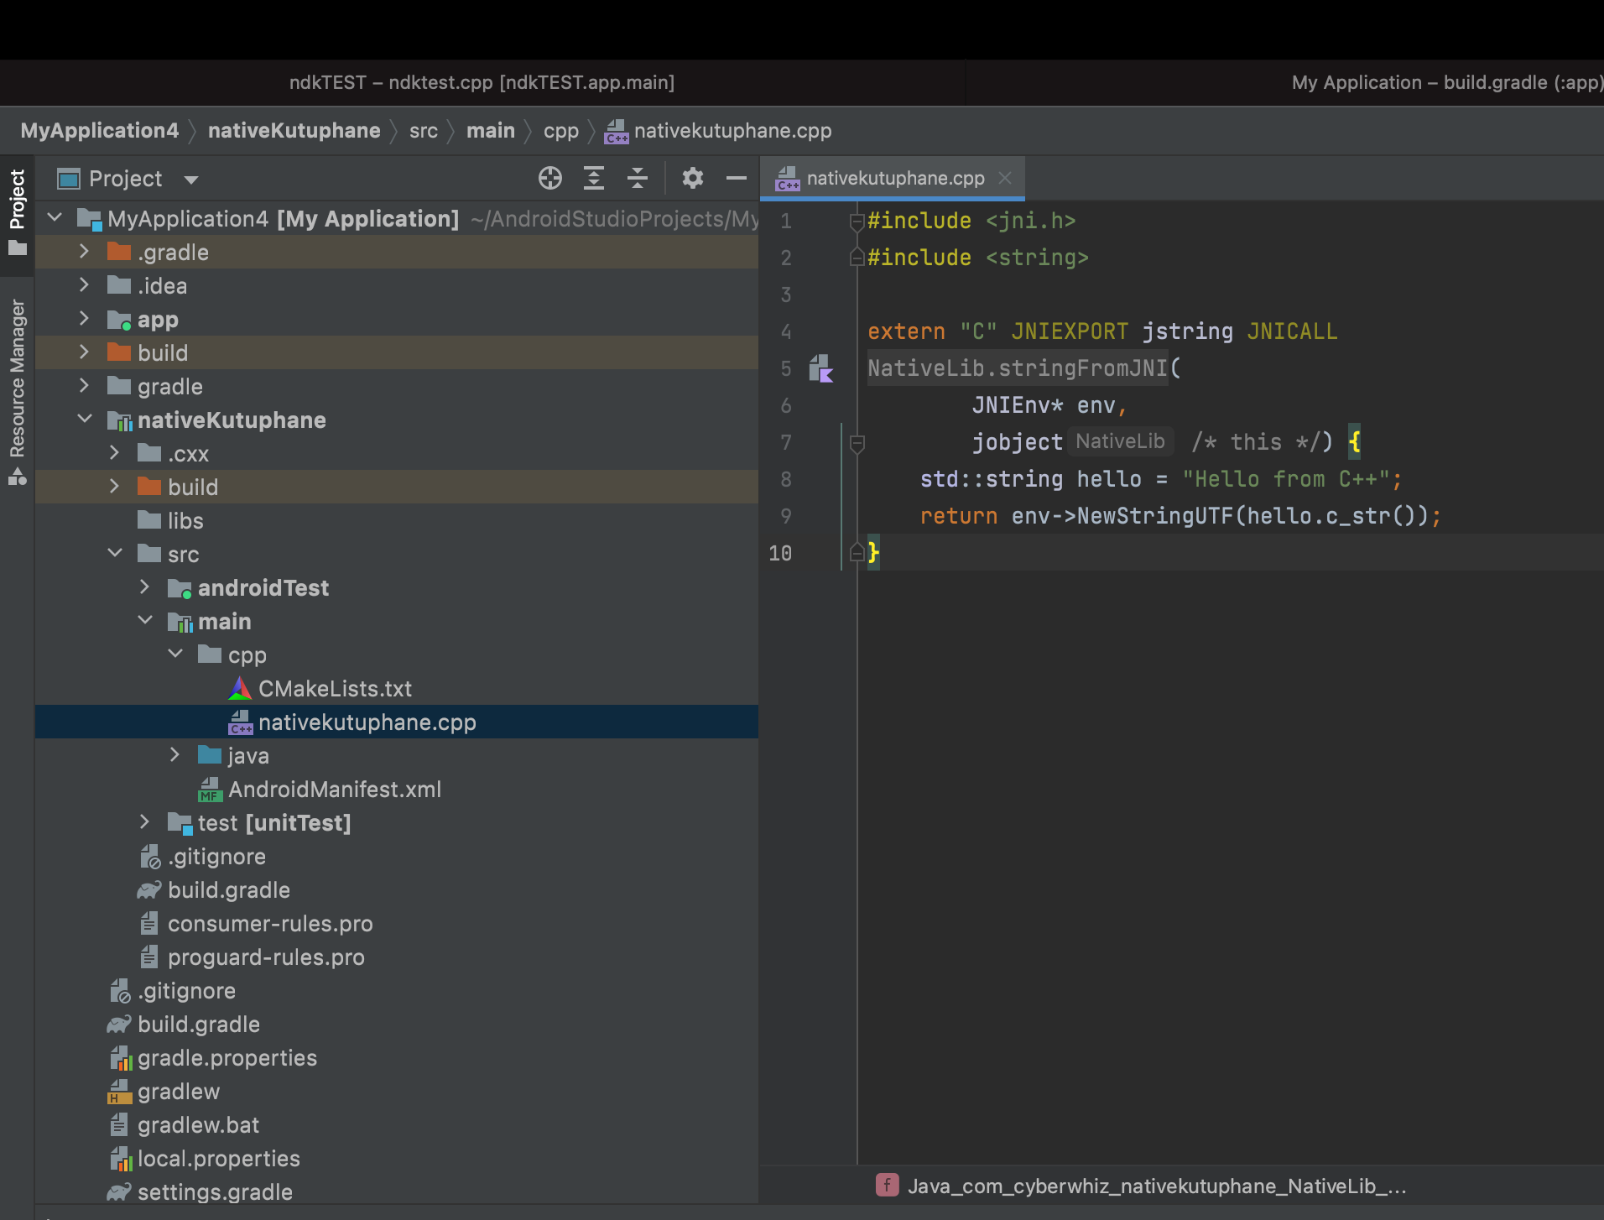This screenshot has width=1604, height=1220.
Task: Open the Resource Manager side panel
Action: pos(17,391)
